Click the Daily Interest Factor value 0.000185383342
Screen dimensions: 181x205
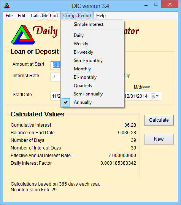[x=118, y=163]
